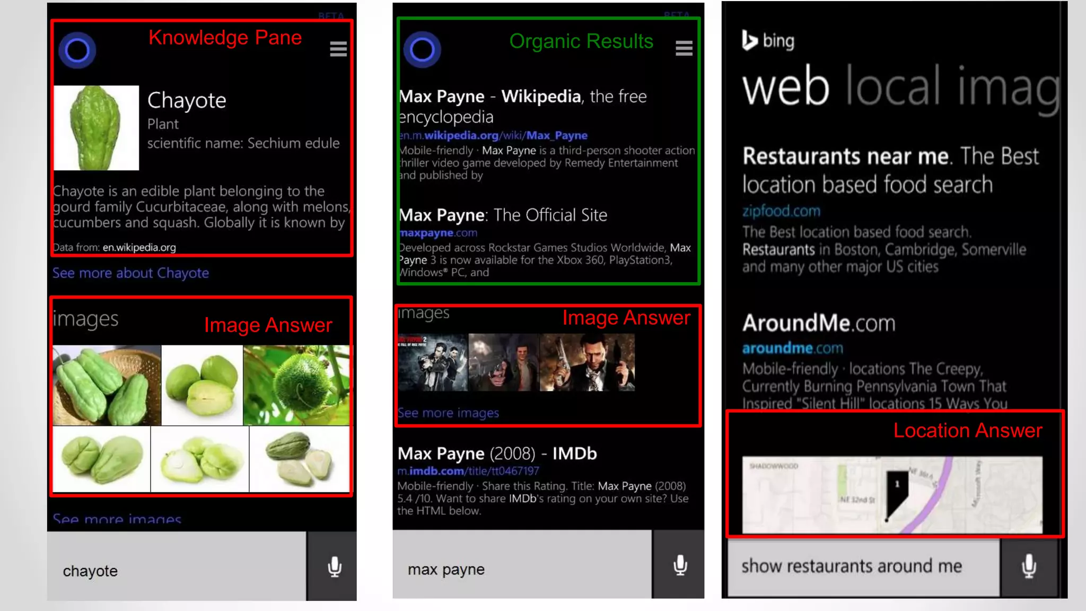Switch to the images tab in Bing
The width and height of the screenshot is (1086, 611).
(x=1009, y=89)
